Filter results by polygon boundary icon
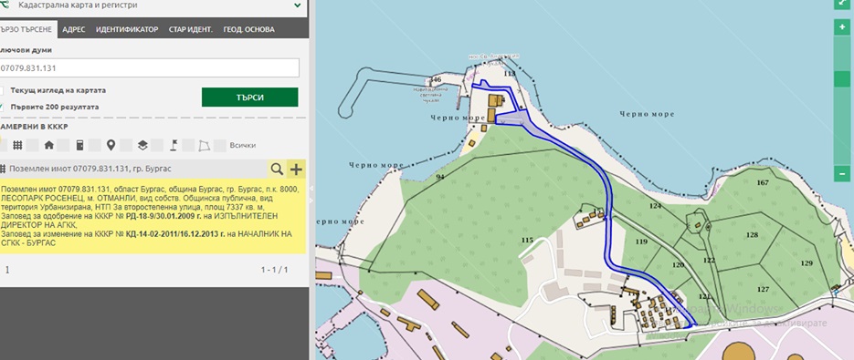The height and width of the screenshot is (360, 854). point(205,145)
